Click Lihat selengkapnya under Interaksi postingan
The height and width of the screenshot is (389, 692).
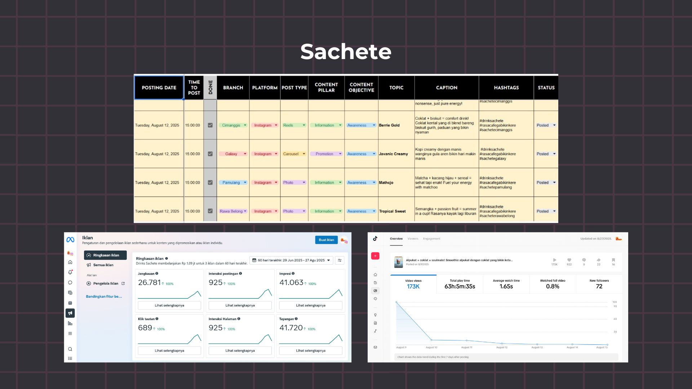240,305
